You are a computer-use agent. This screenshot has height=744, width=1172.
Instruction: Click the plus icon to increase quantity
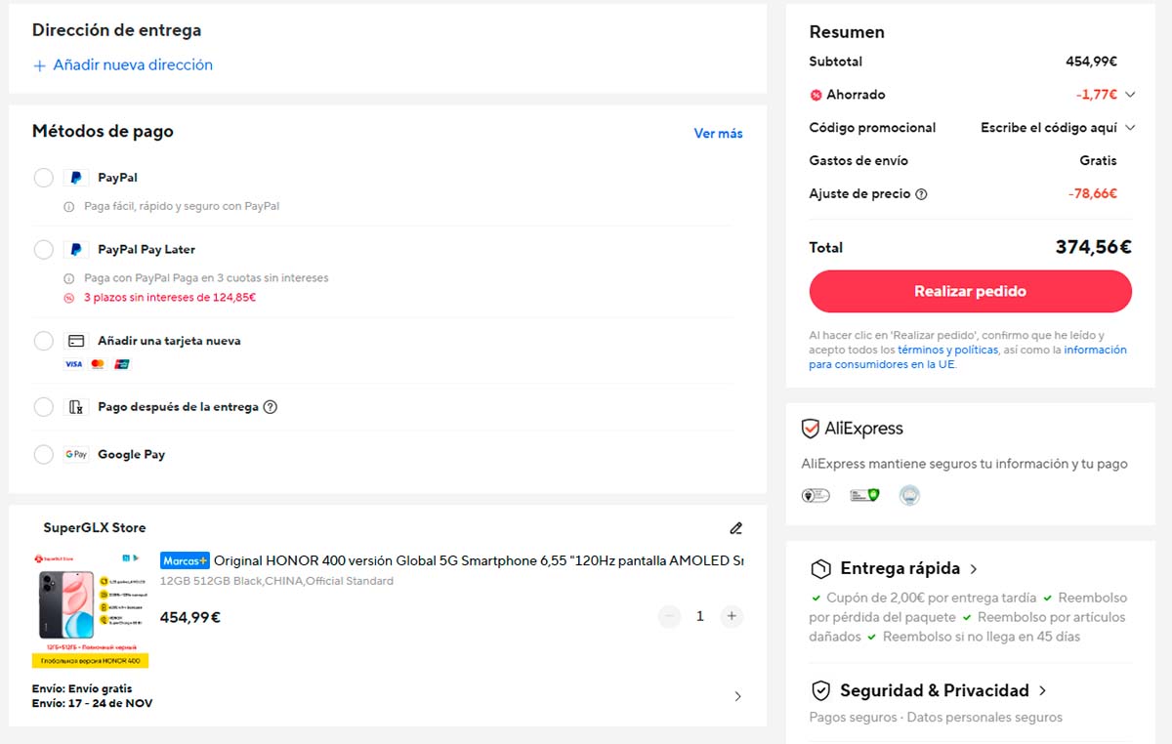point(731,616)
